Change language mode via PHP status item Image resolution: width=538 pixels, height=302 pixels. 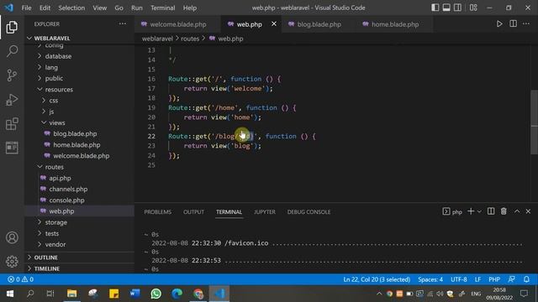tap(494, 279)
